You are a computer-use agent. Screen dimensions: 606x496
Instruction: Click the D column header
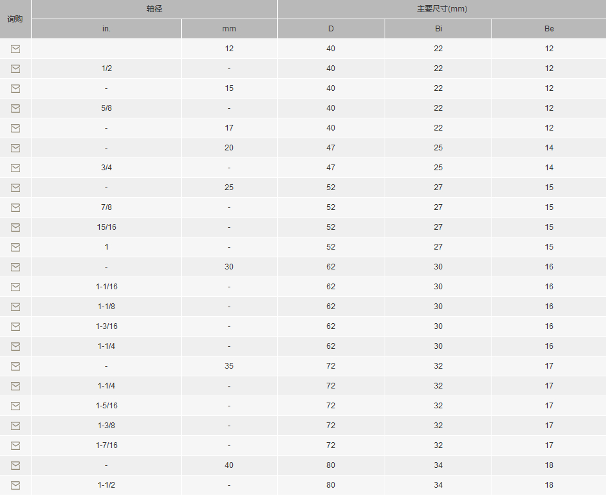(x=331, y=29)
